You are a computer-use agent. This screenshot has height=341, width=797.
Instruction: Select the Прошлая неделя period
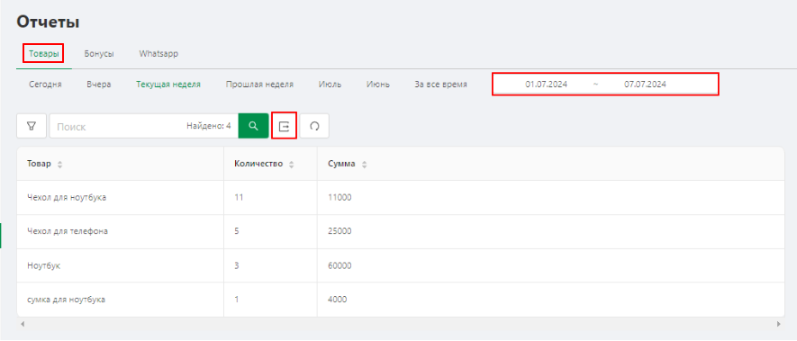259,85
